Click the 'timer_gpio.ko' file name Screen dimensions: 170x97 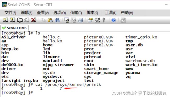tap(141, 37)
